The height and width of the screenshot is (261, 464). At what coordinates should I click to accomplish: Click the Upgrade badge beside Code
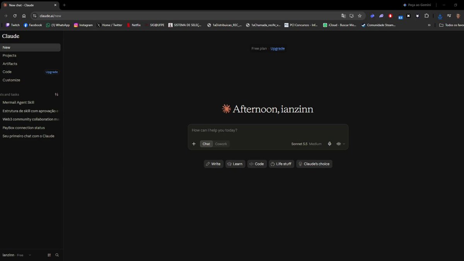[x=52, y=72]
